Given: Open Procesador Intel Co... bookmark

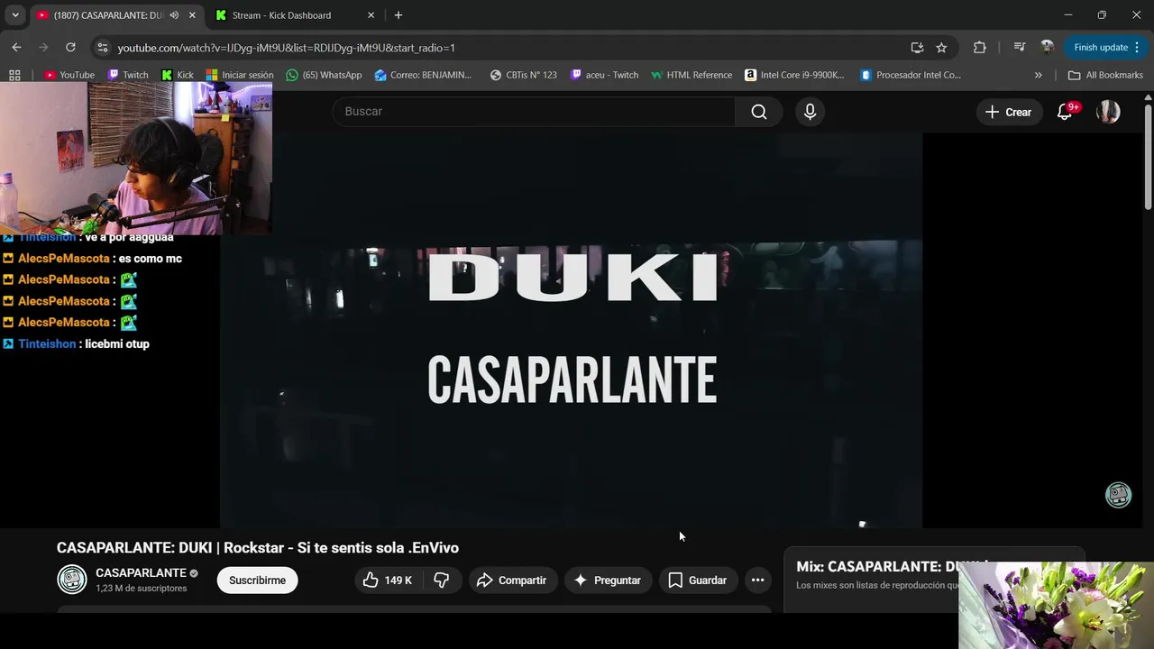Looking at the screenshot, I should [x=911, y=75].
